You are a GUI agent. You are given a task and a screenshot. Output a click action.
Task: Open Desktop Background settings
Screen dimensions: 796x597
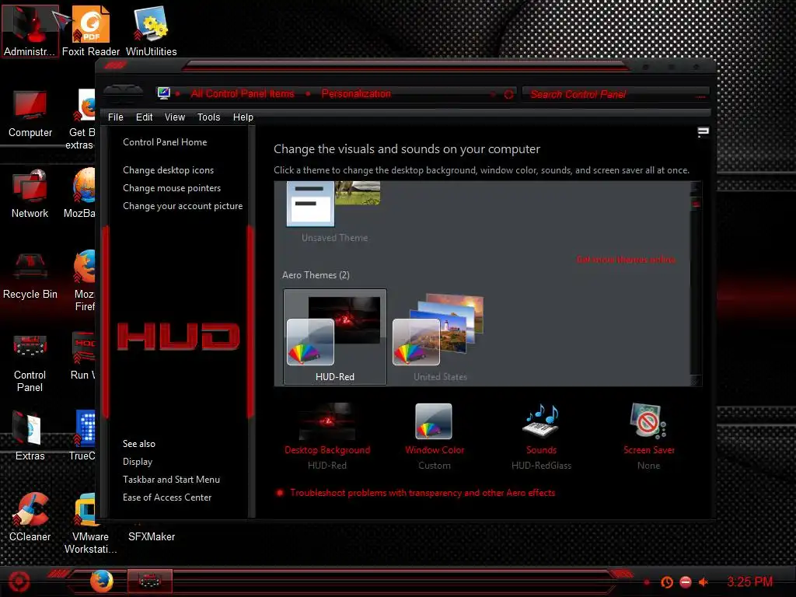coord(327,437)
